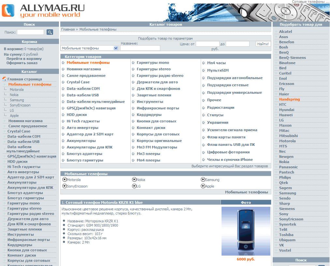Choose Toshiba in the brand list
Image resolution: width=330 pixels, height=266 pixels.
pos(286,235)
